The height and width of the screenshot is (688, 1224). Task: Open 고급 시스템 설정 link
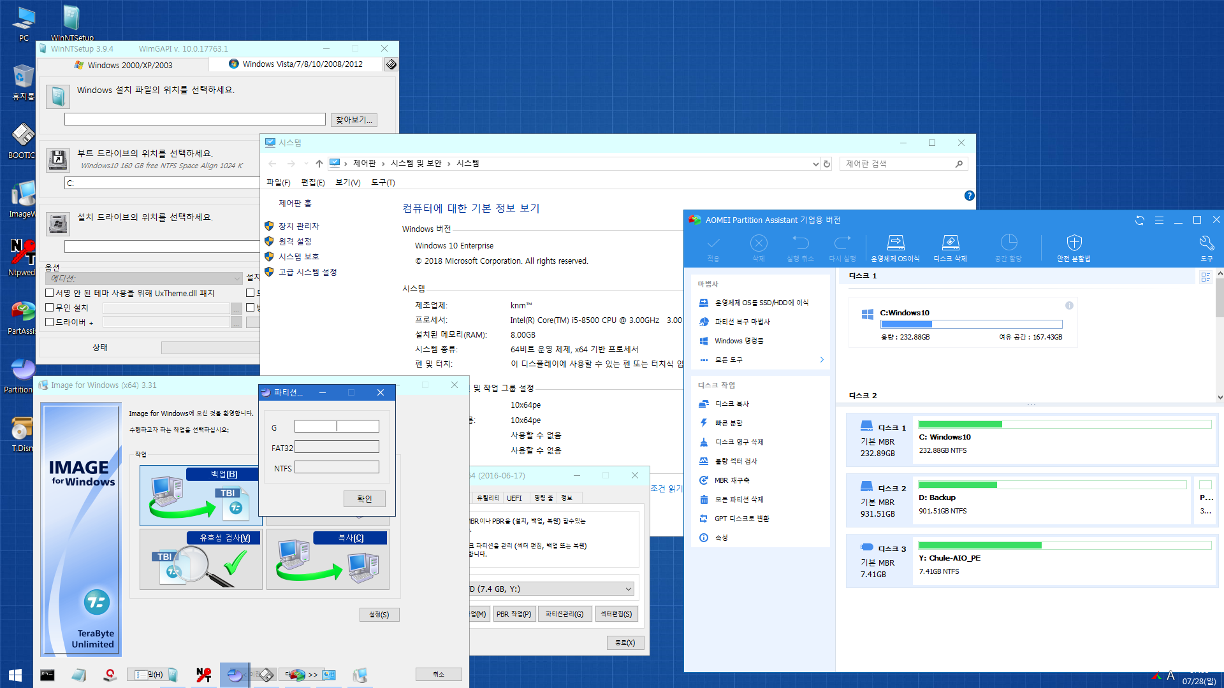(307, 272)
